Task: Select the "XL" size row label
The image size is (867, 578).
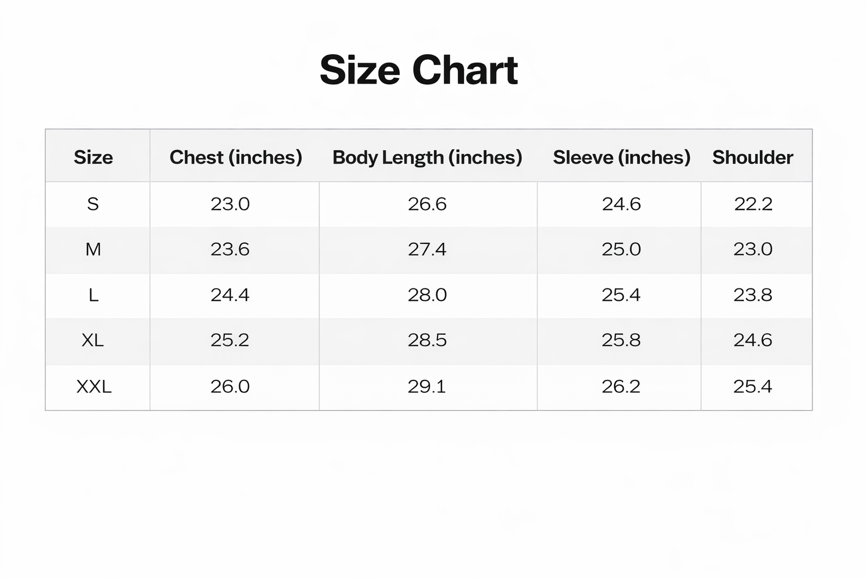Action: coord(93,340)
